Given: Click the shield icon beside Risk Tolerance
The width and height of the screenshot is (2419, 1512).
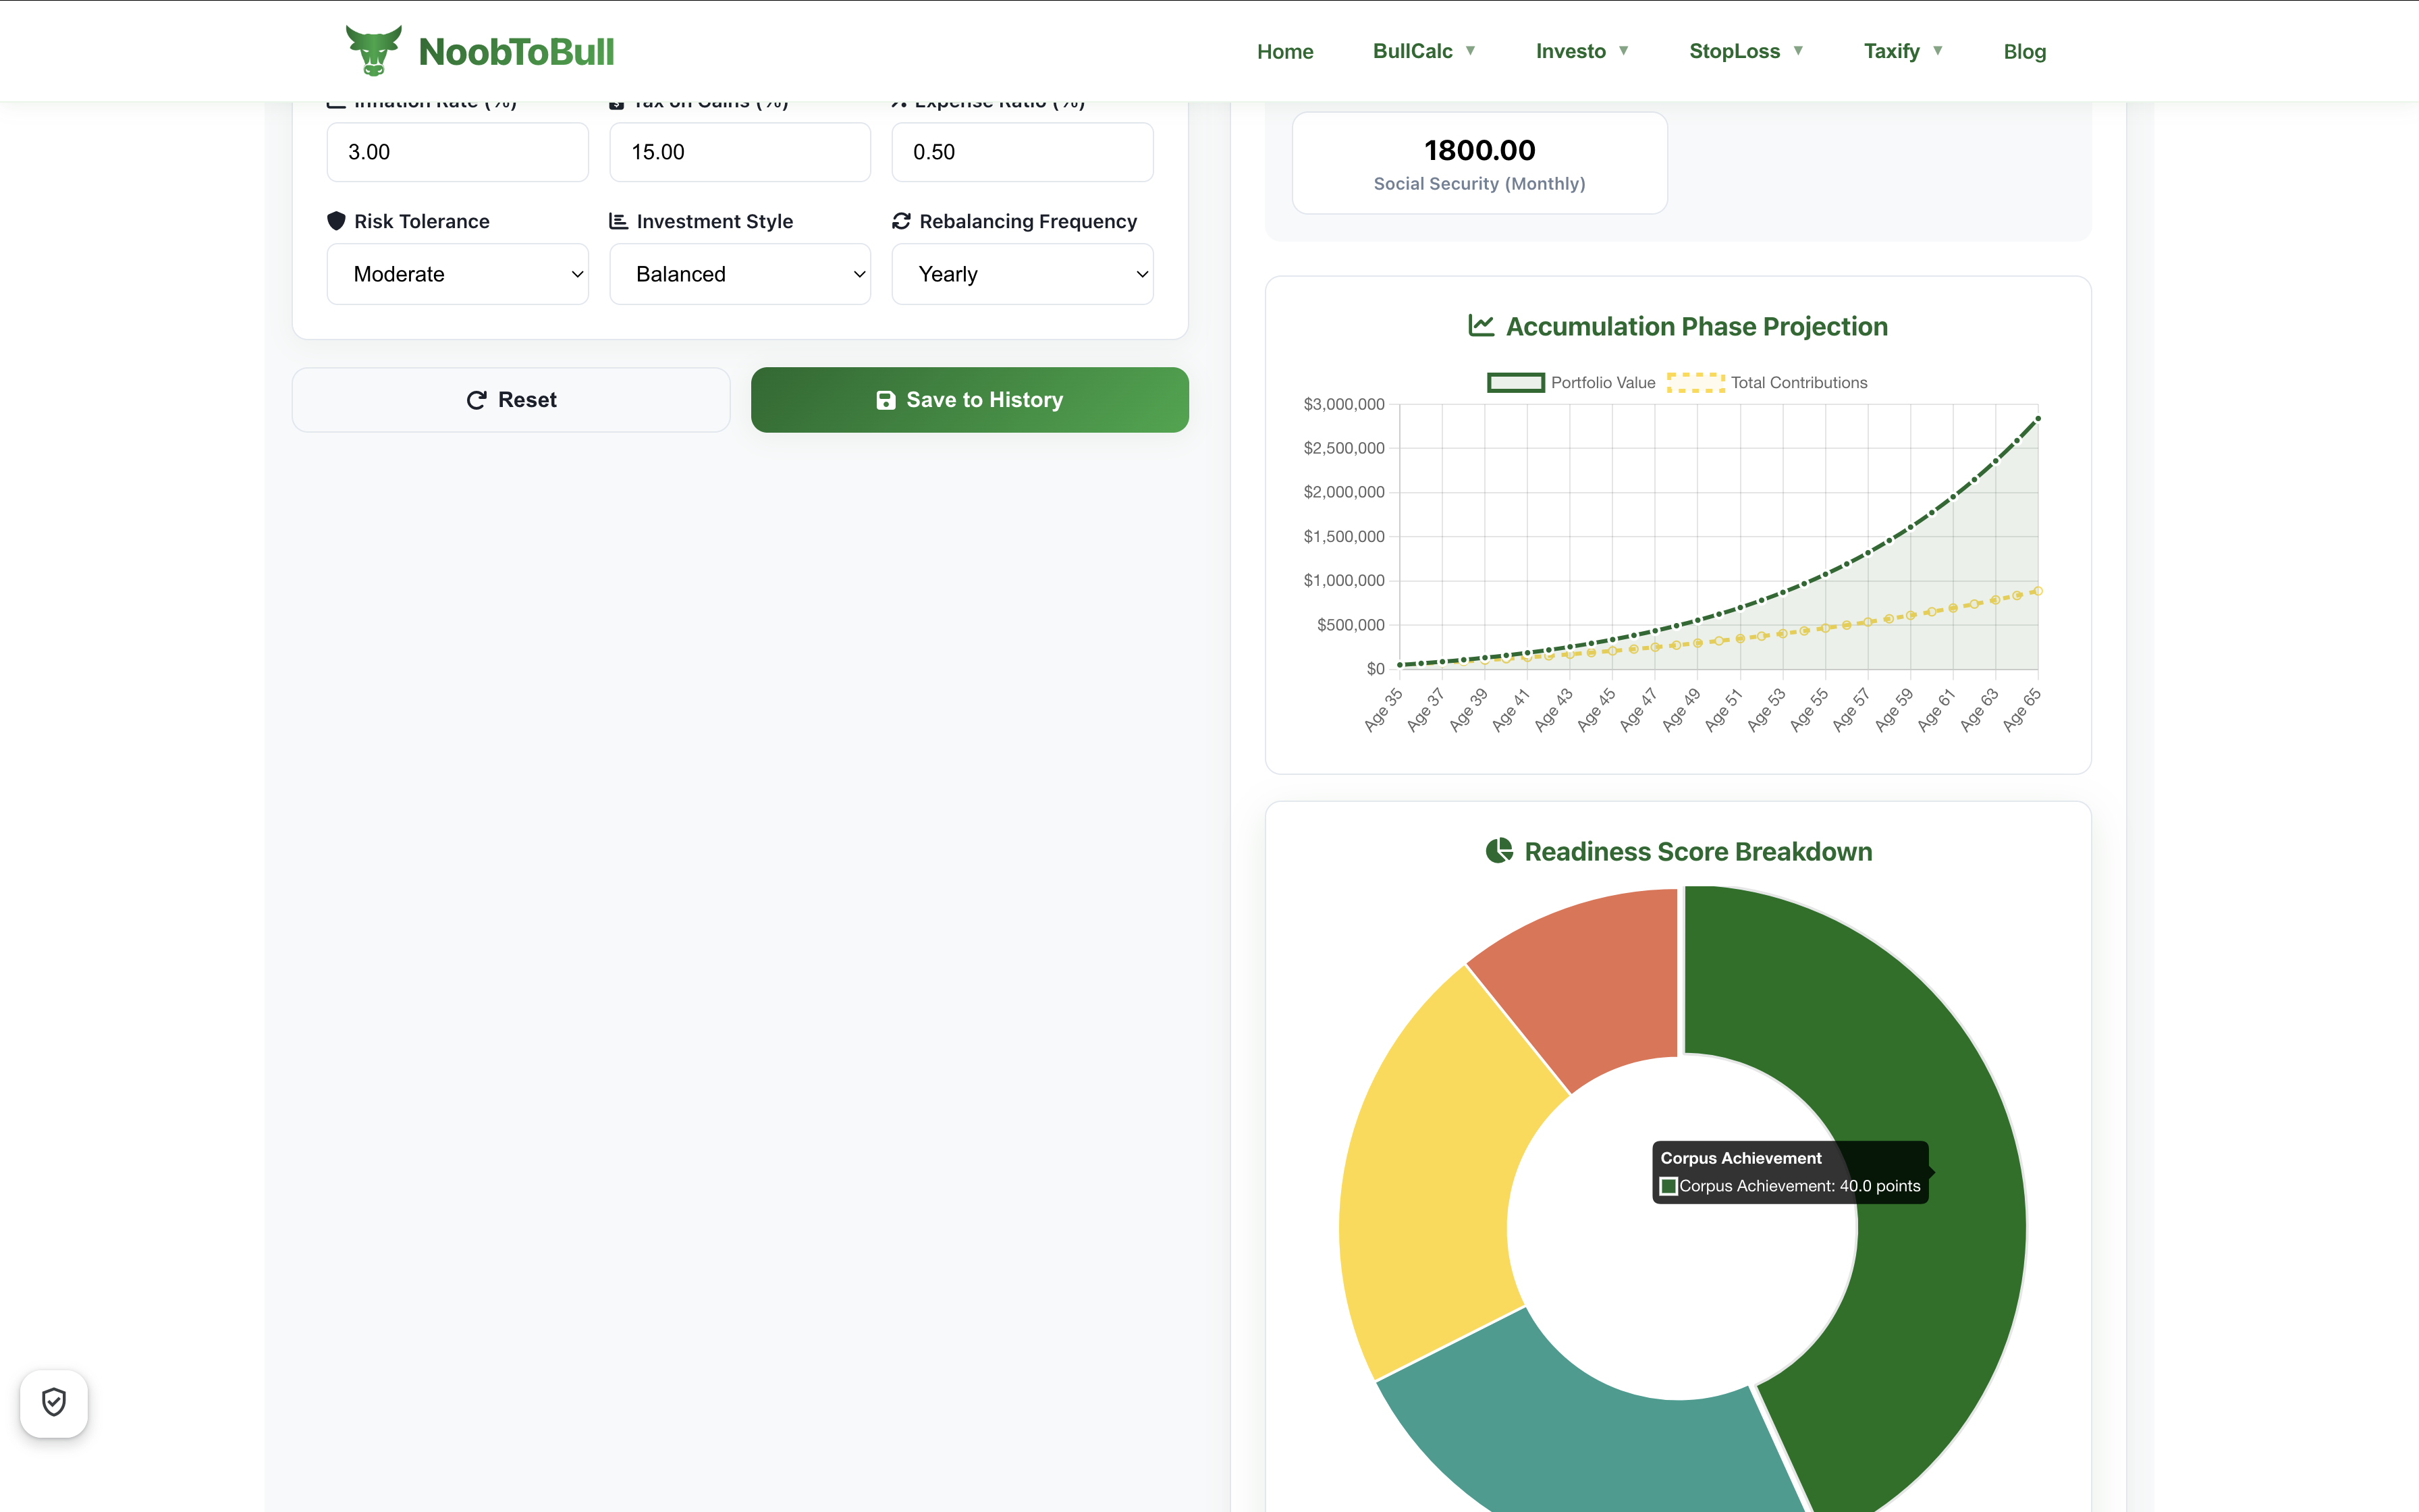Looking at the screenshot, I should [x=337, y=221].
